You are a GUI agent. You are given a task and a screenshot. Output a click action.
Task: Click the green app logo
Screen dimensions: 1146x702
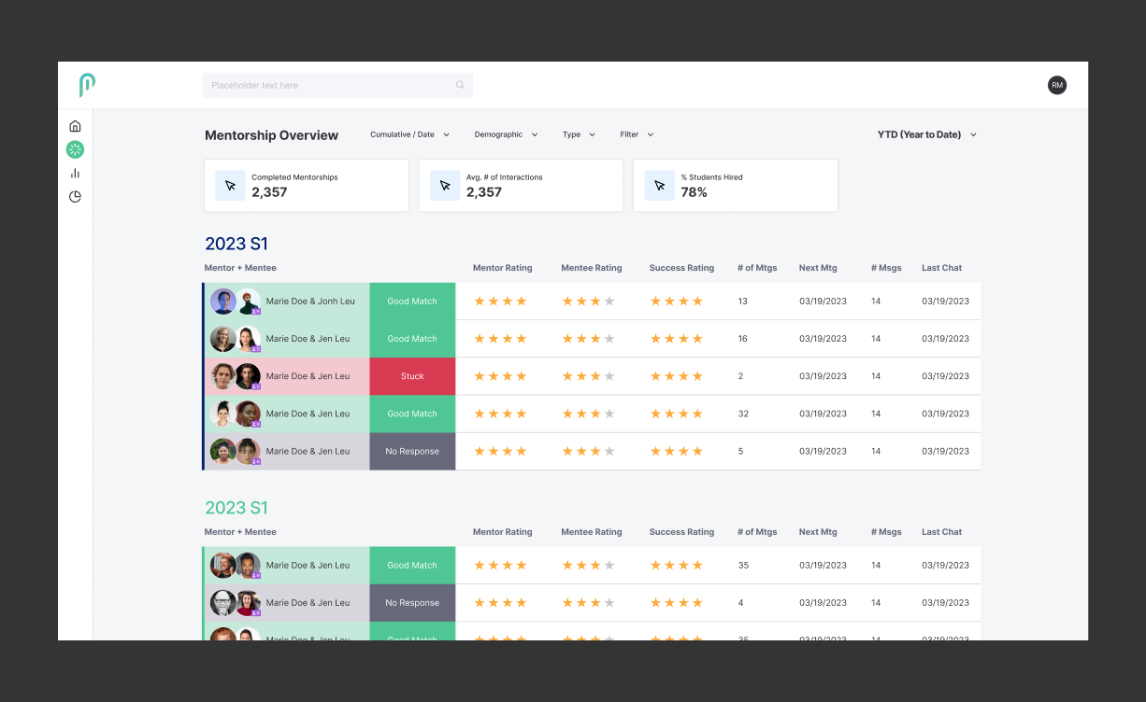click(87, 85)
